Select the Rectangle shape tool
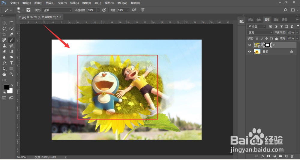This screenshot has height=160, width=300. tap(11, 68)
